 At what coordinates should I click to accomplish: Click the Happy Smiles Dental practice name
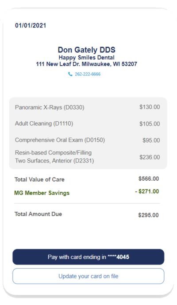pyautogui.click(x=86, y=58)
